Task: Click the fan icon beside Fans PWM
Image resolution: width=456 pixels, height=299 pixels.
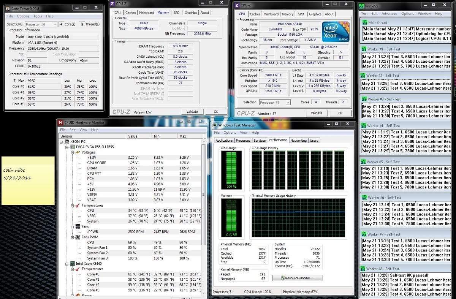Action: pos(78,237)
